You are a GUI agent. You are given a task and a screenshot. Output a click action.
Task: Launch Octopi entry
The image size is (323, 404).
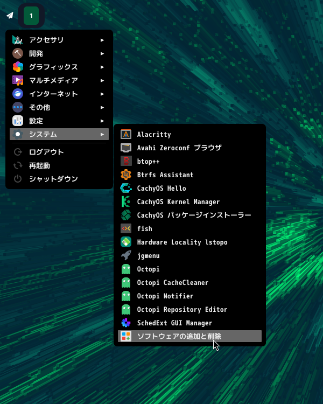coord(189,269)
